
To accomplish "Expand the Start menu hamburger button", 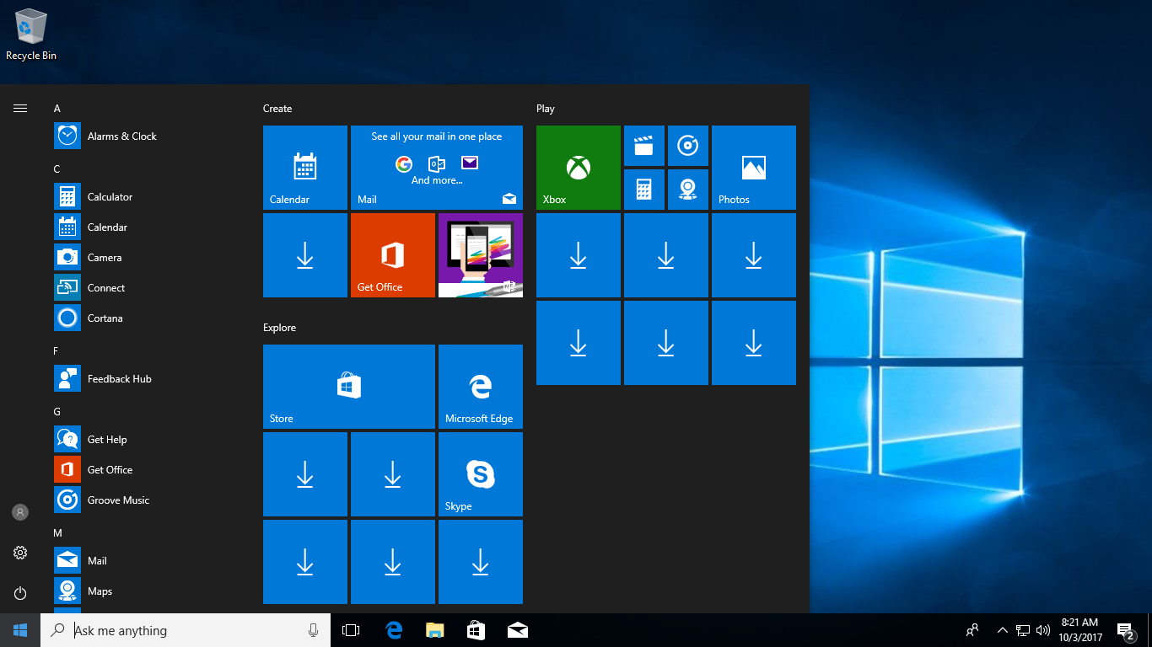I will 20,108.
